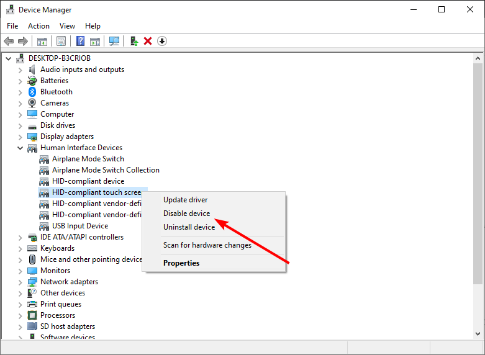Toggle the action pane toolbar icon
Image resolution: width=485 pixels, height=355 pixels.
tap(95, 41)
